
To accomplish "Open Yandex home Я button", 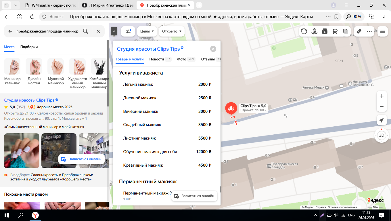I will tap(20, 17).
